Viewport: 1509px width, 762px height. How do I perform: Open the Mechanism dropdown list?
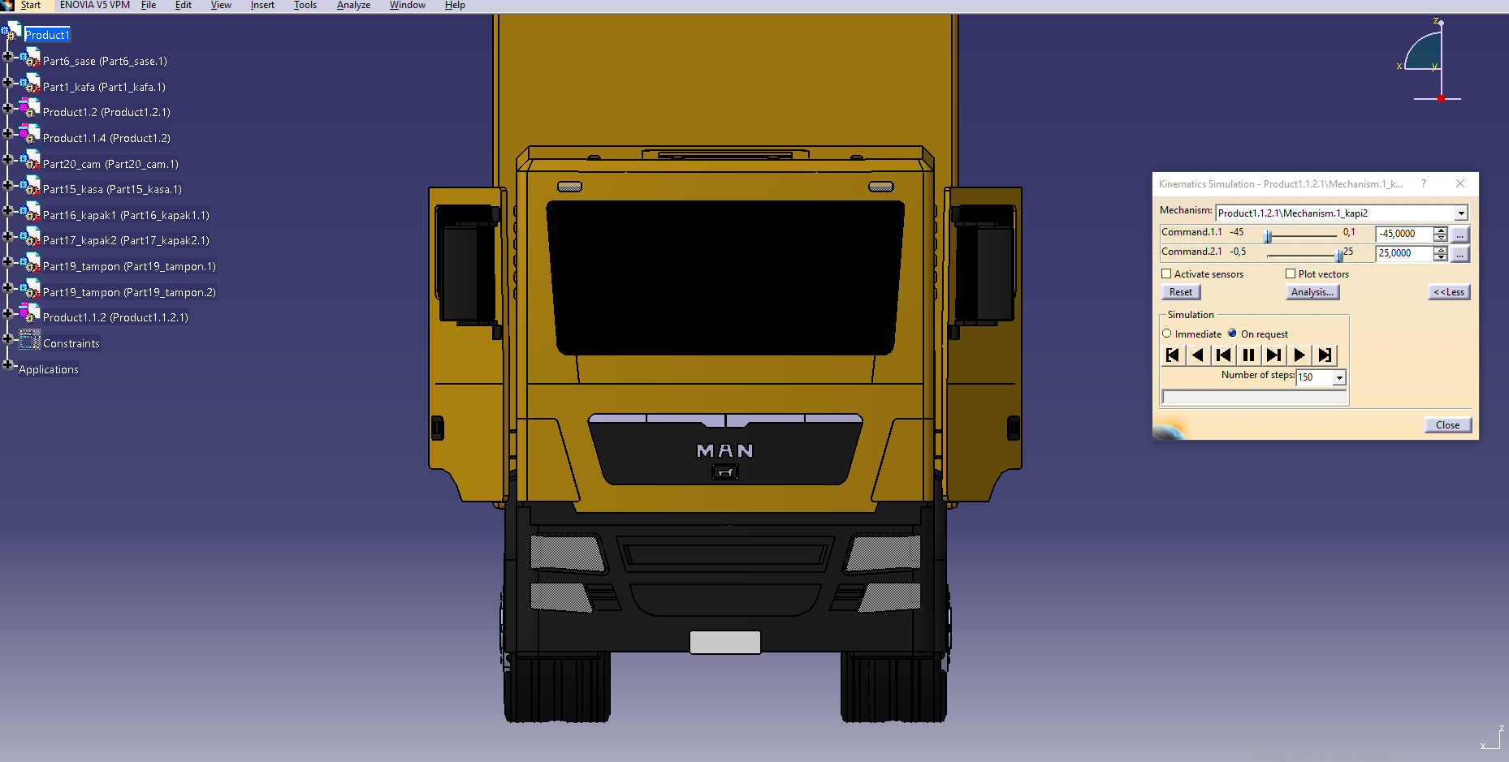point(1461,213)
